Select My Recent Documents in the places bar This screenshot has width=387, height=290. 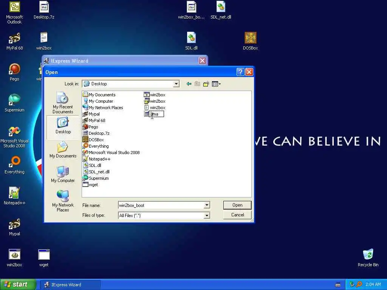pos(63,103)
